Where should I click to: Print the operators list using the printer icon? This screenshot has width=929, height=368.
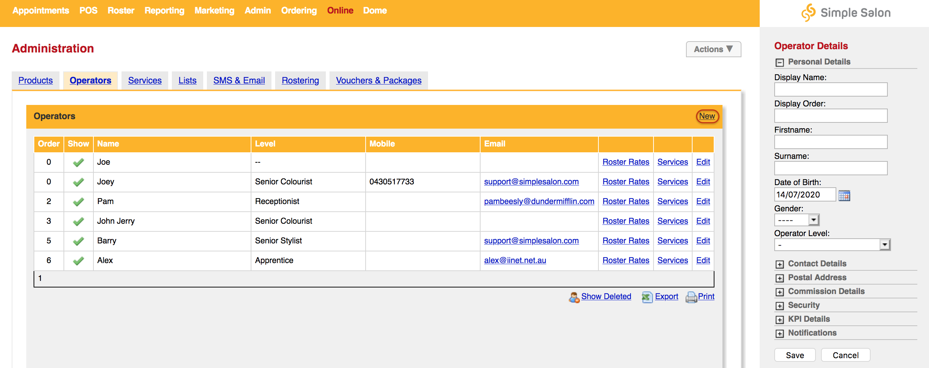(691, 297)
